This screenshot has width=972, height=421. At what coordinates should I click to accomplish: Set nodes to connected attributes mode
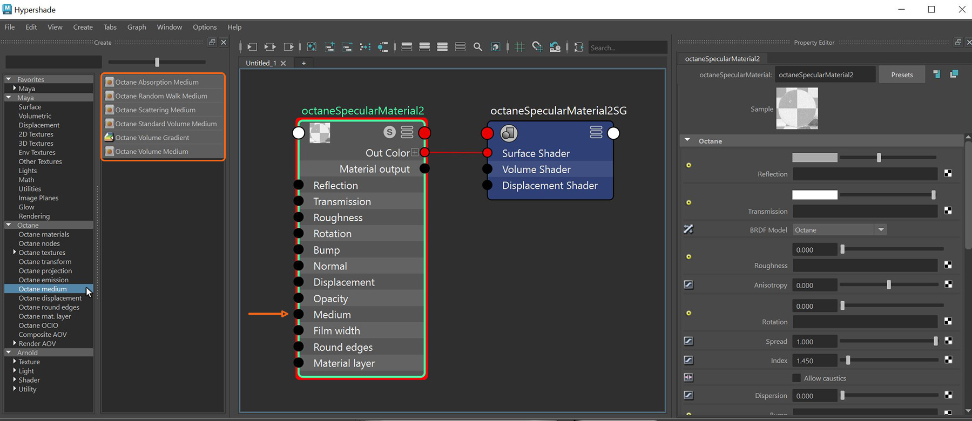[x=425, y=47]
